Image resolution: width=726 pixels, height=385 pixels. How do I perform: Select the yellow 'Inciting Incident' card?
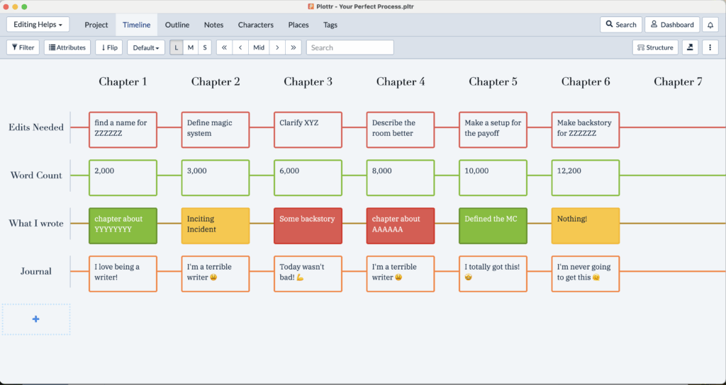pyautogui.click(x=216, y=226)
